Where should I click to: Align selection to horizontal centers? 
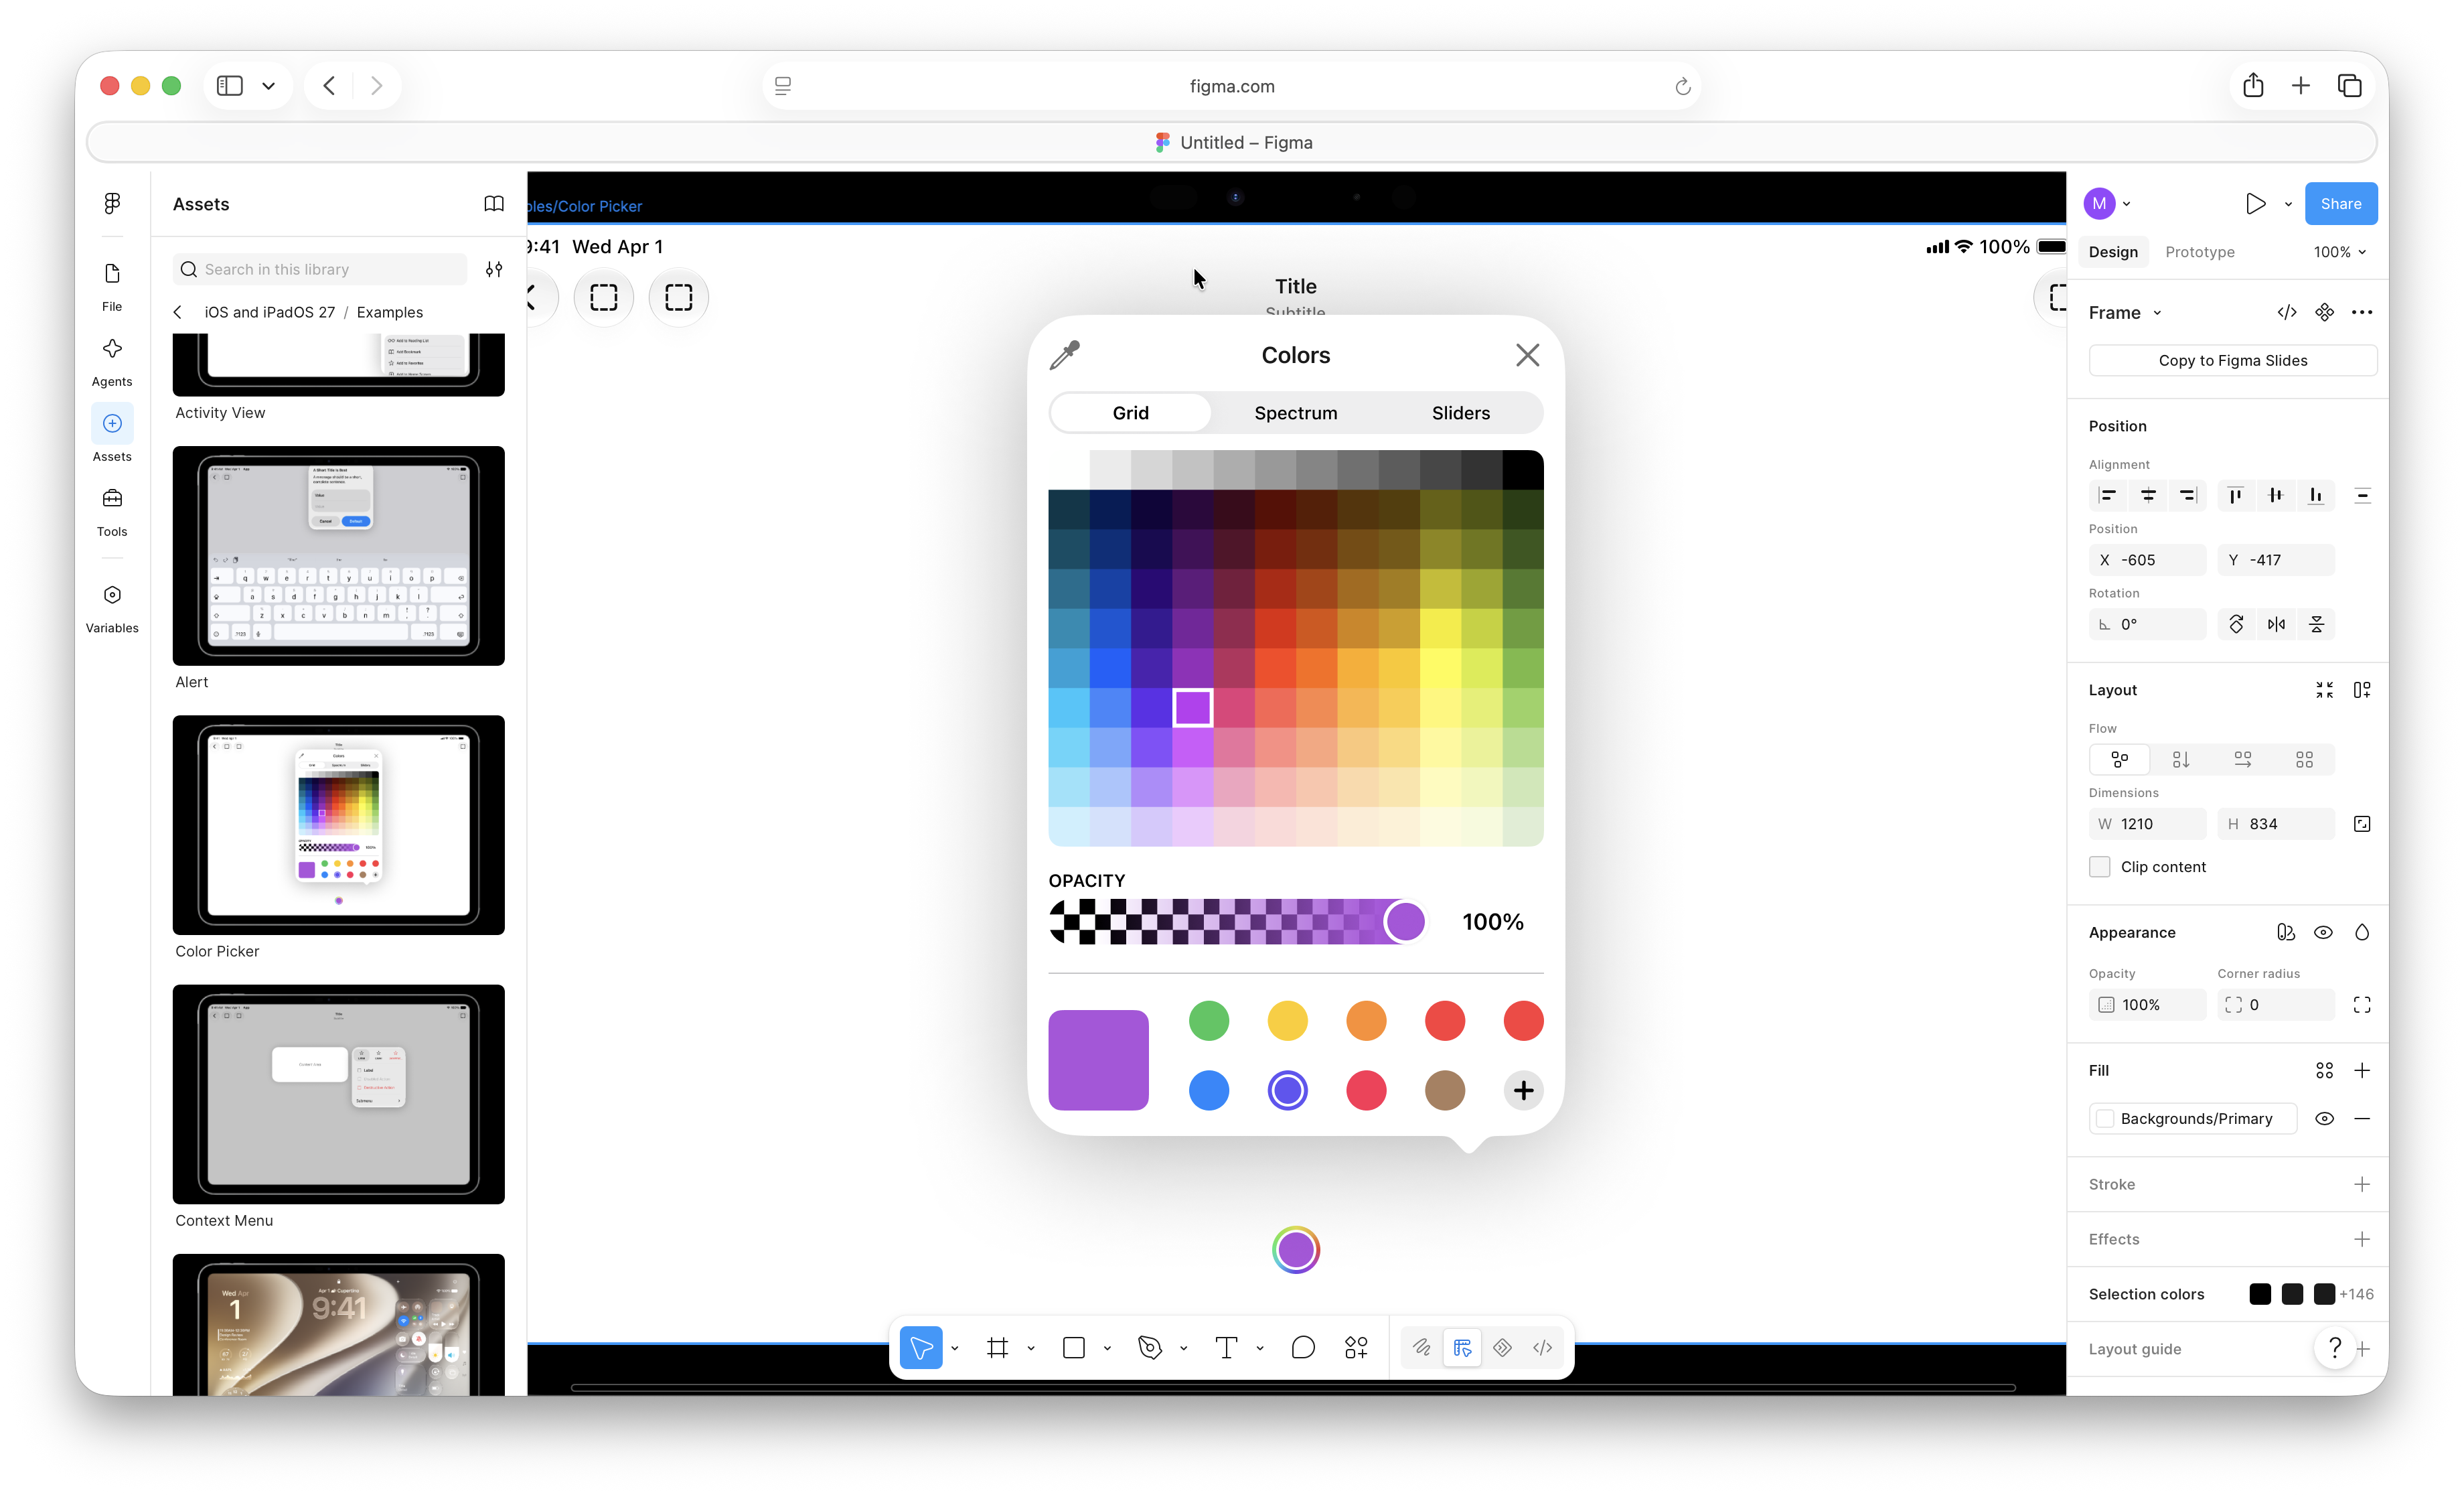click(x=2148, y=496)
